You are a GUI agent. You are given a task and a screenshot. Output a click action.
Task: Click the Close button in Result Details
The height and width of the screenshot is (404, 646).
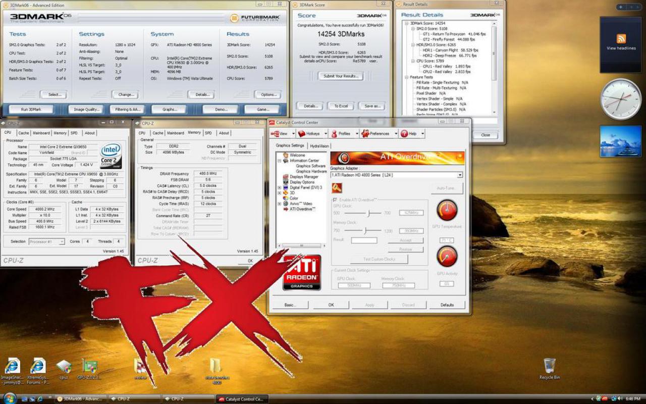point(486,135)
